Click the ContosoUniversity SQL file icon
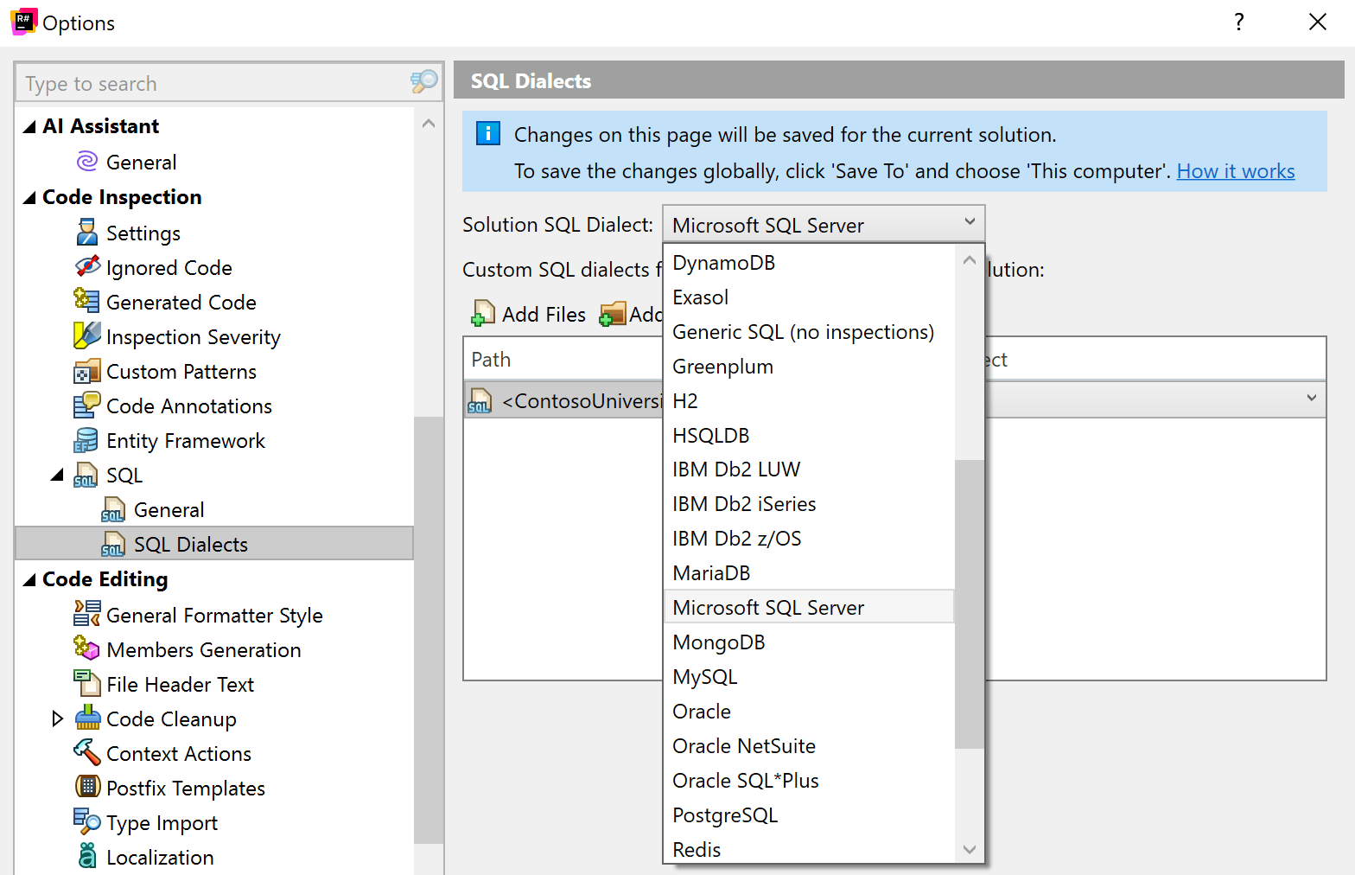1355x875 pixels. (480, 401)
